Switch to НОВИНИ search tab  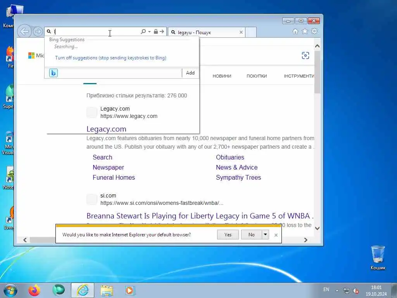point(222,76)
